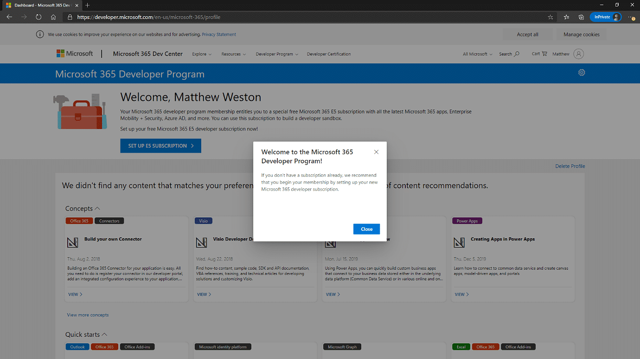Viewport: 640px width, 359px height.
Task: Click the cookie notice info icon
Action: [x=40, y=34]
